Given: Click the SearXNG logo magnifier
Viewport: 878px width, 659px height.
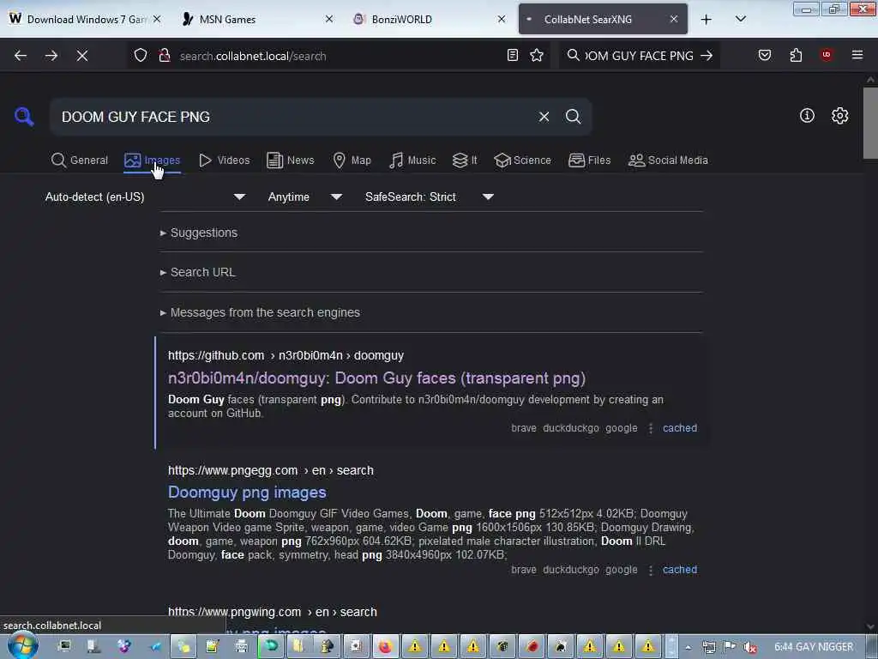Looking at the screenshot, I should click(x=24, y=116).
